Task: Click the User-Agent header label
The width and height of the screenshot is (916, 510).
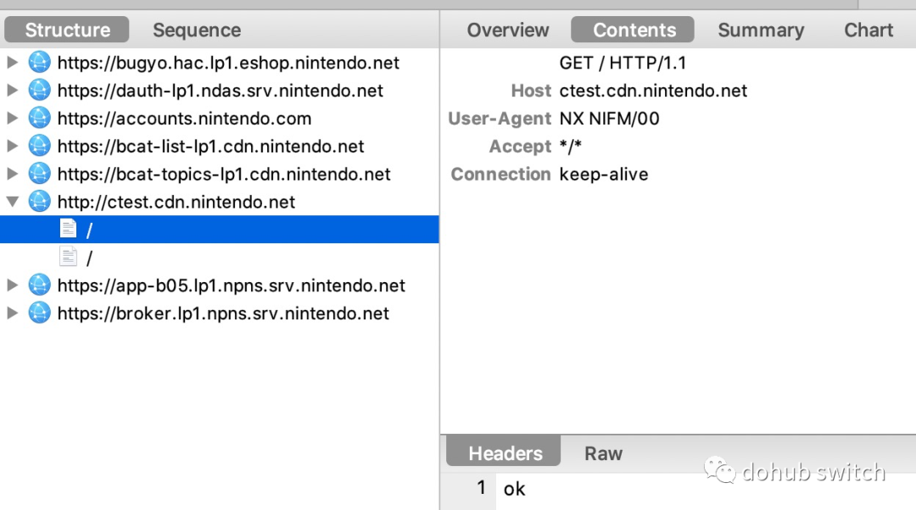Action: tap(500, 119)
